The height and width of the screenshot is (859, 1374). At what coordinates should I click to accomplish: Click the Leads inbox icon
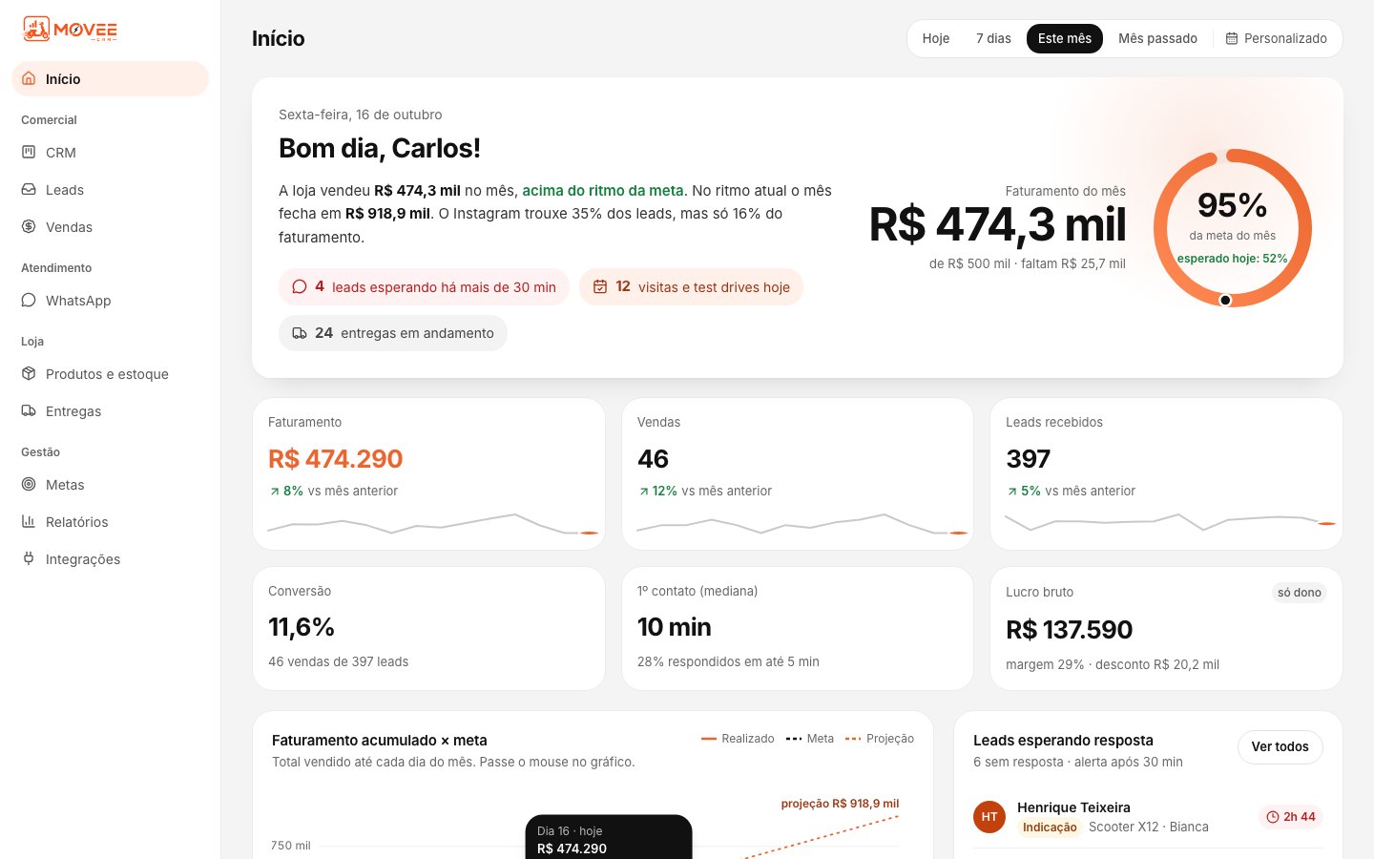coord(29,190)
